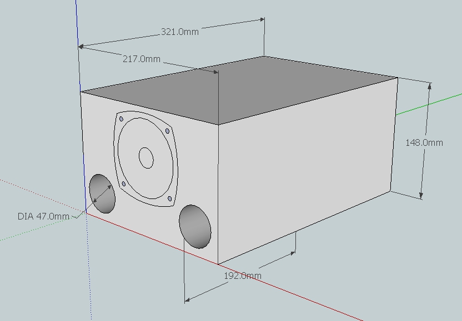Select the 217.0mm dimension label
462x321 pixels.
click(142, 59)
